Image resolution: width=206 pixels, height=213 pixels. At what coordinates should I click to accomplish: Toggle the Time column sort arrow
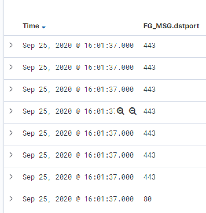pos(44,27)
